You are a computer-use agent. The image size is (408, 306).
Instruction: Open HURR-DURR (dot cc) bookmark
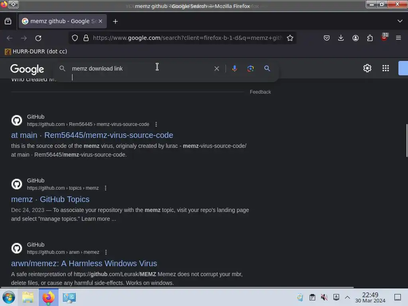pyautogui.click(x=36, y=51)
